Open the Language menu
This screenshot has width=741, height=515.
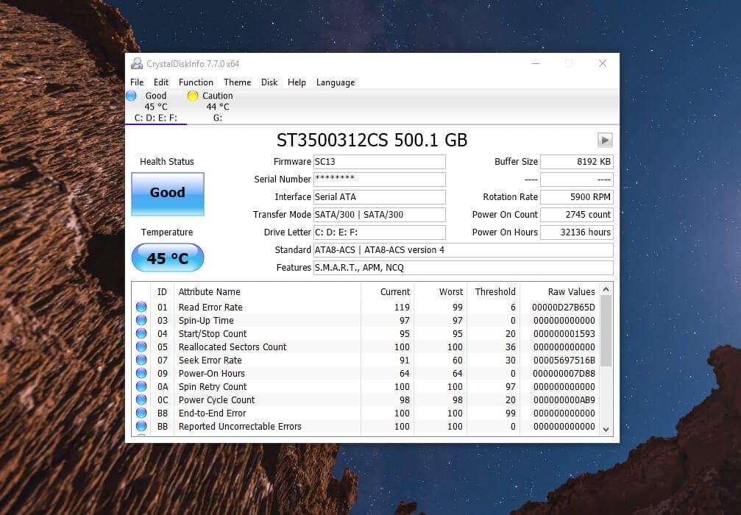pos(336,82)
